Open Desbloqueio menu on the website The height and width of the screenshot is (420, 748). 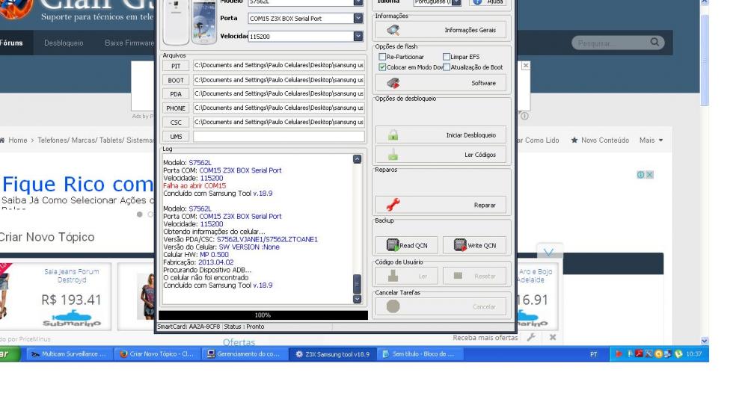click(64, 43)
